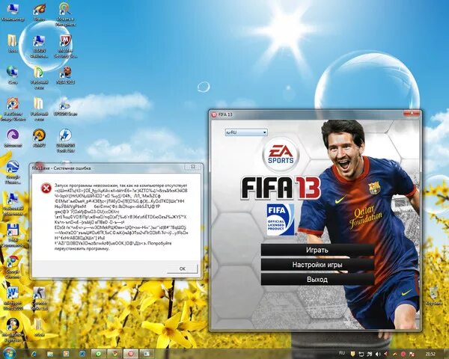Click the Играть button in FIFA 13
This screenshot has height=359, width=449.
317,250
